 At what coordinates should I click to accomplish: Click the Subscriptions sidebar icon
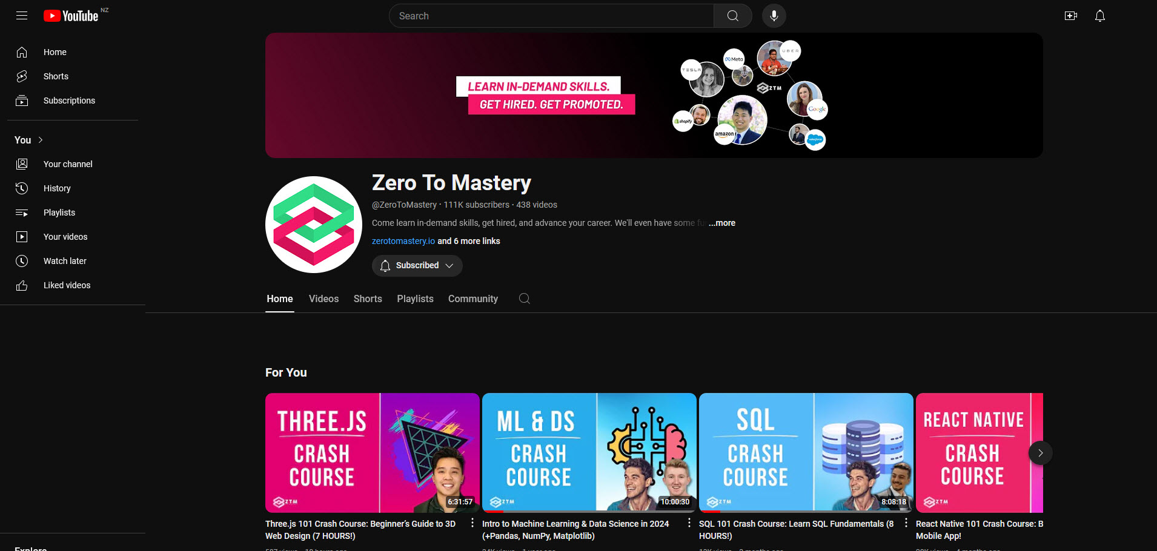tap(22, 101)
